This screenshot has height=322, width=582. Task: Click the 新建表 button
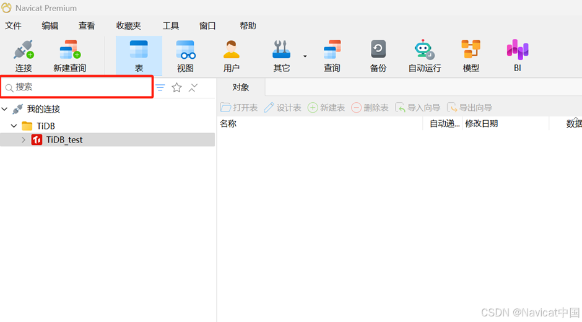(326, 108)
